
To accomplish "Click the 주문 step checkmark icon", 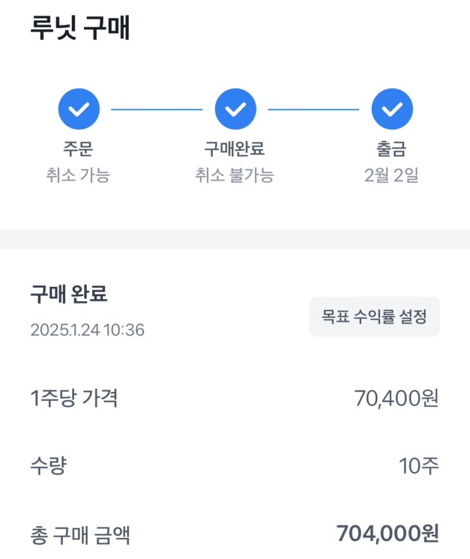I will [x=78, y=109].
